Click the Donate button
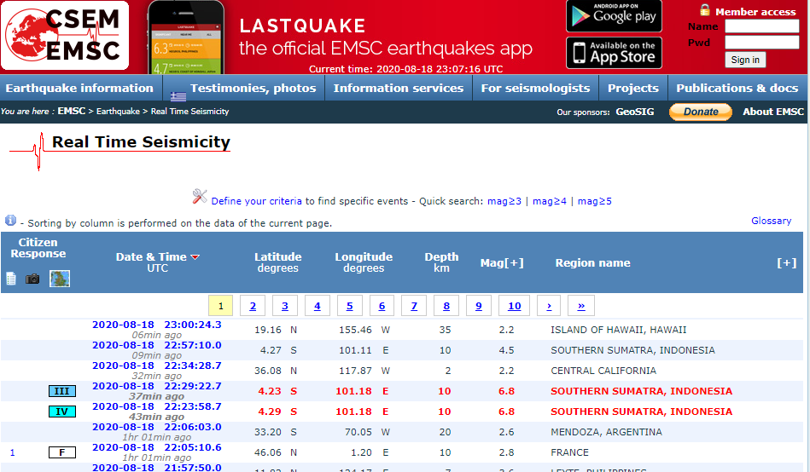810x472 pixels. [700, 112]
